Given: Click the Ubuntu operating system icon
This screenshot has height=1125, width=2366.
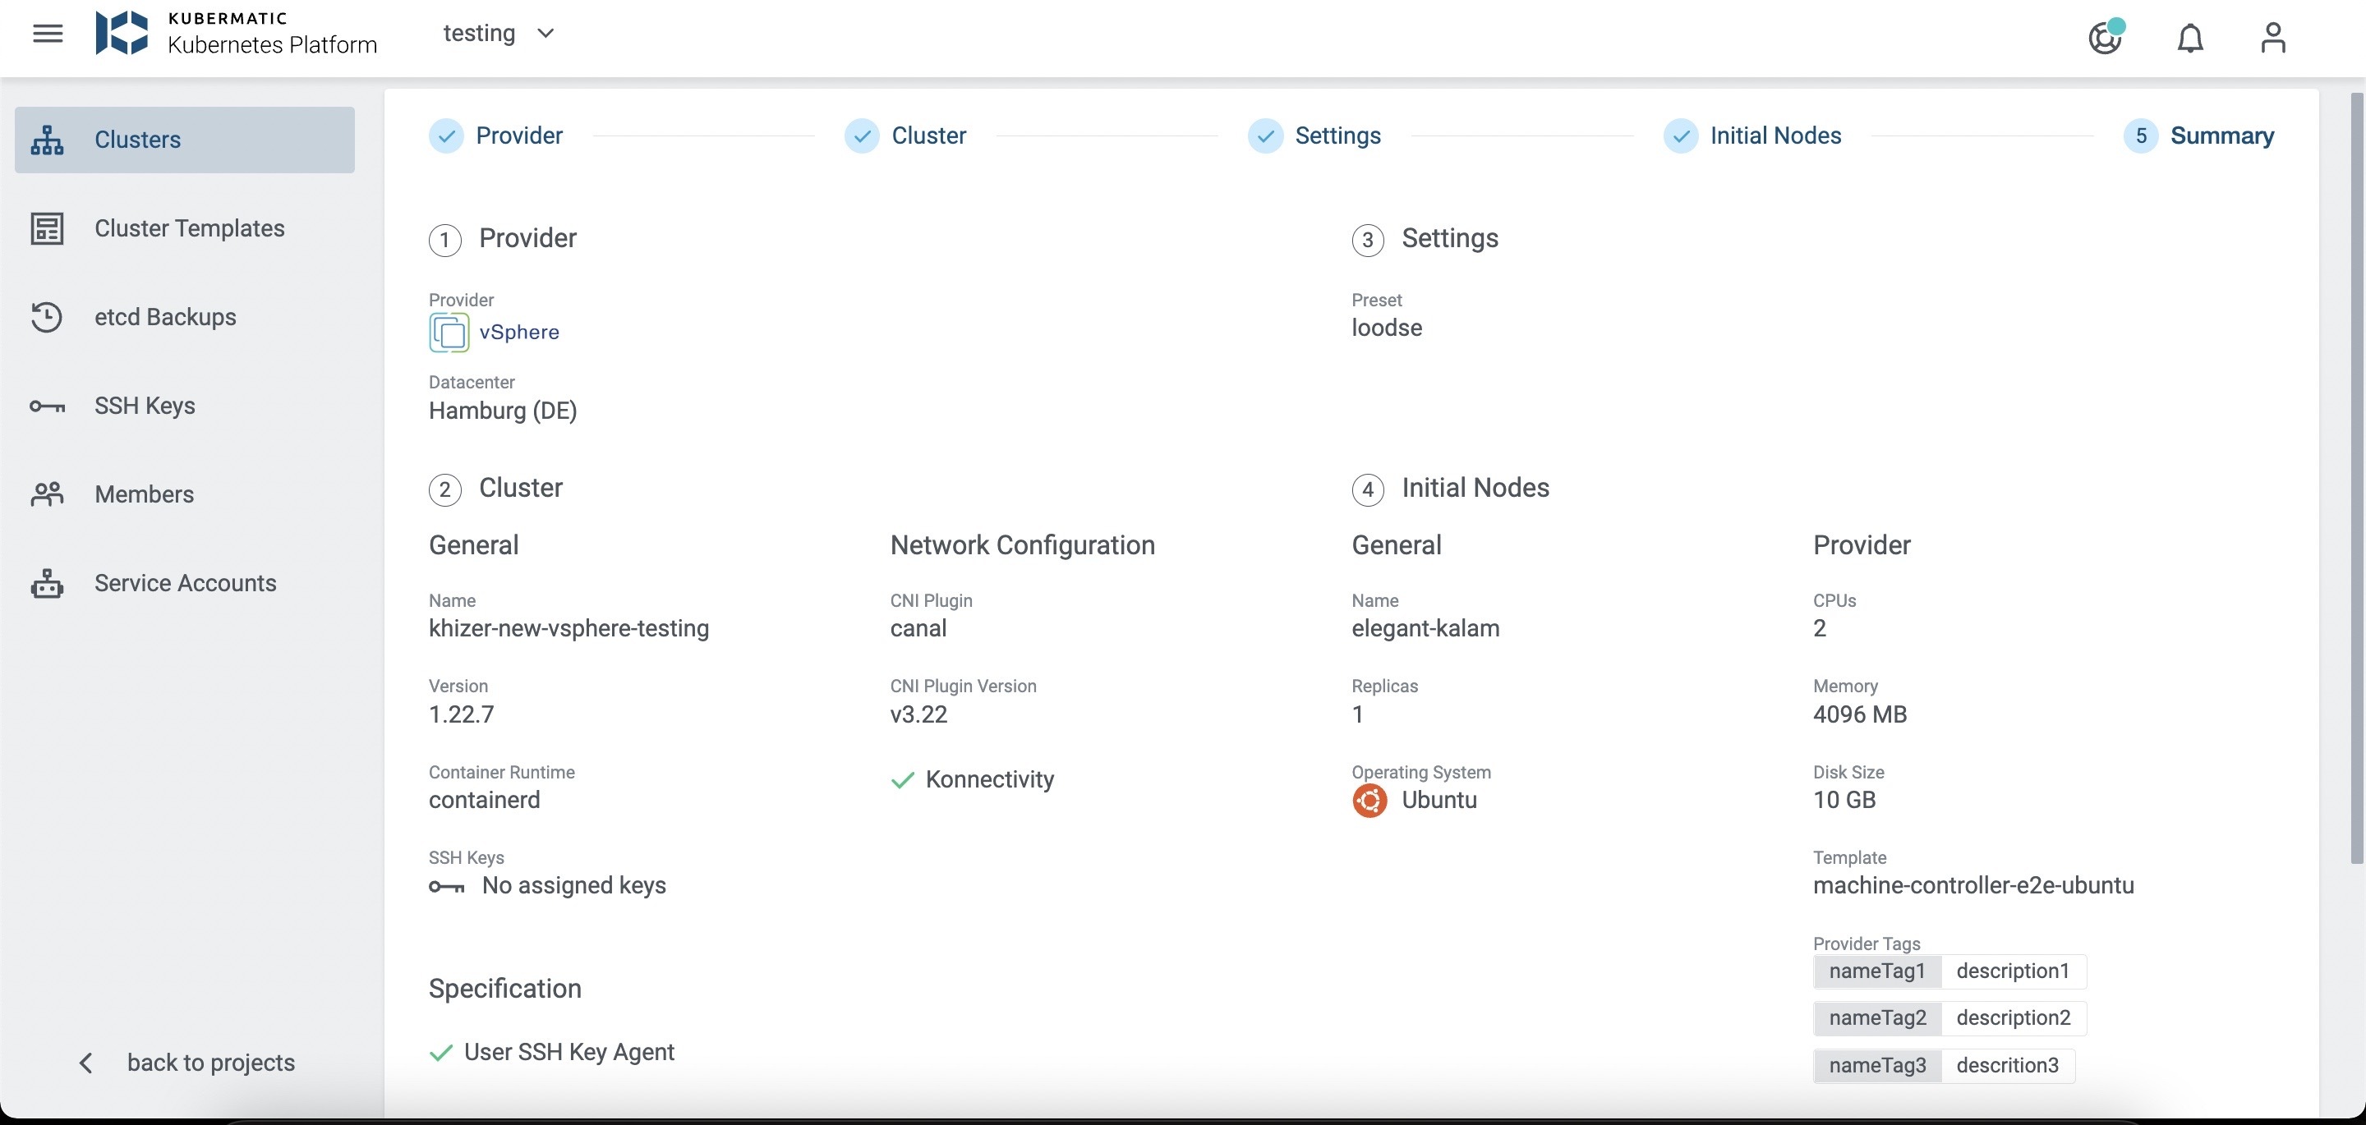Looking at the screenshot, I should point(1369,800).
